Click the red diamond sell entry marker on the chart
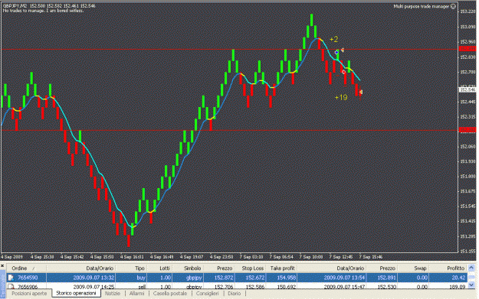The height and width of the screenshot is (299, 479). [x=343, y=72]
